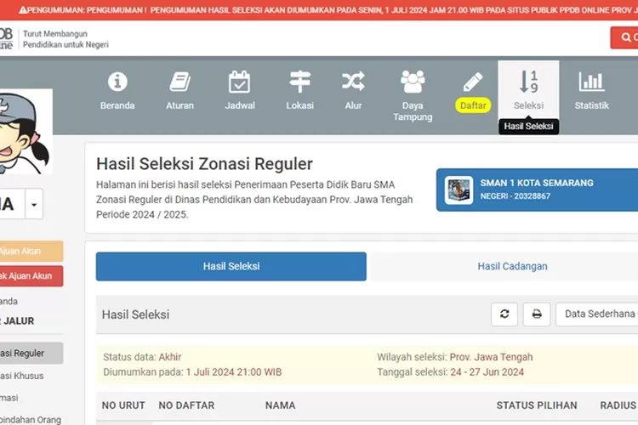The width and height of the screenshot is (638, 425).
Task: Click the red Ajuan Akun button
Action: click(31, 276)
